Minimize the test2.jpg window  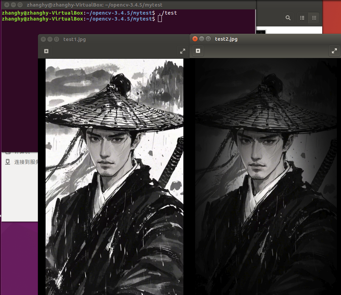coord(201,39)
